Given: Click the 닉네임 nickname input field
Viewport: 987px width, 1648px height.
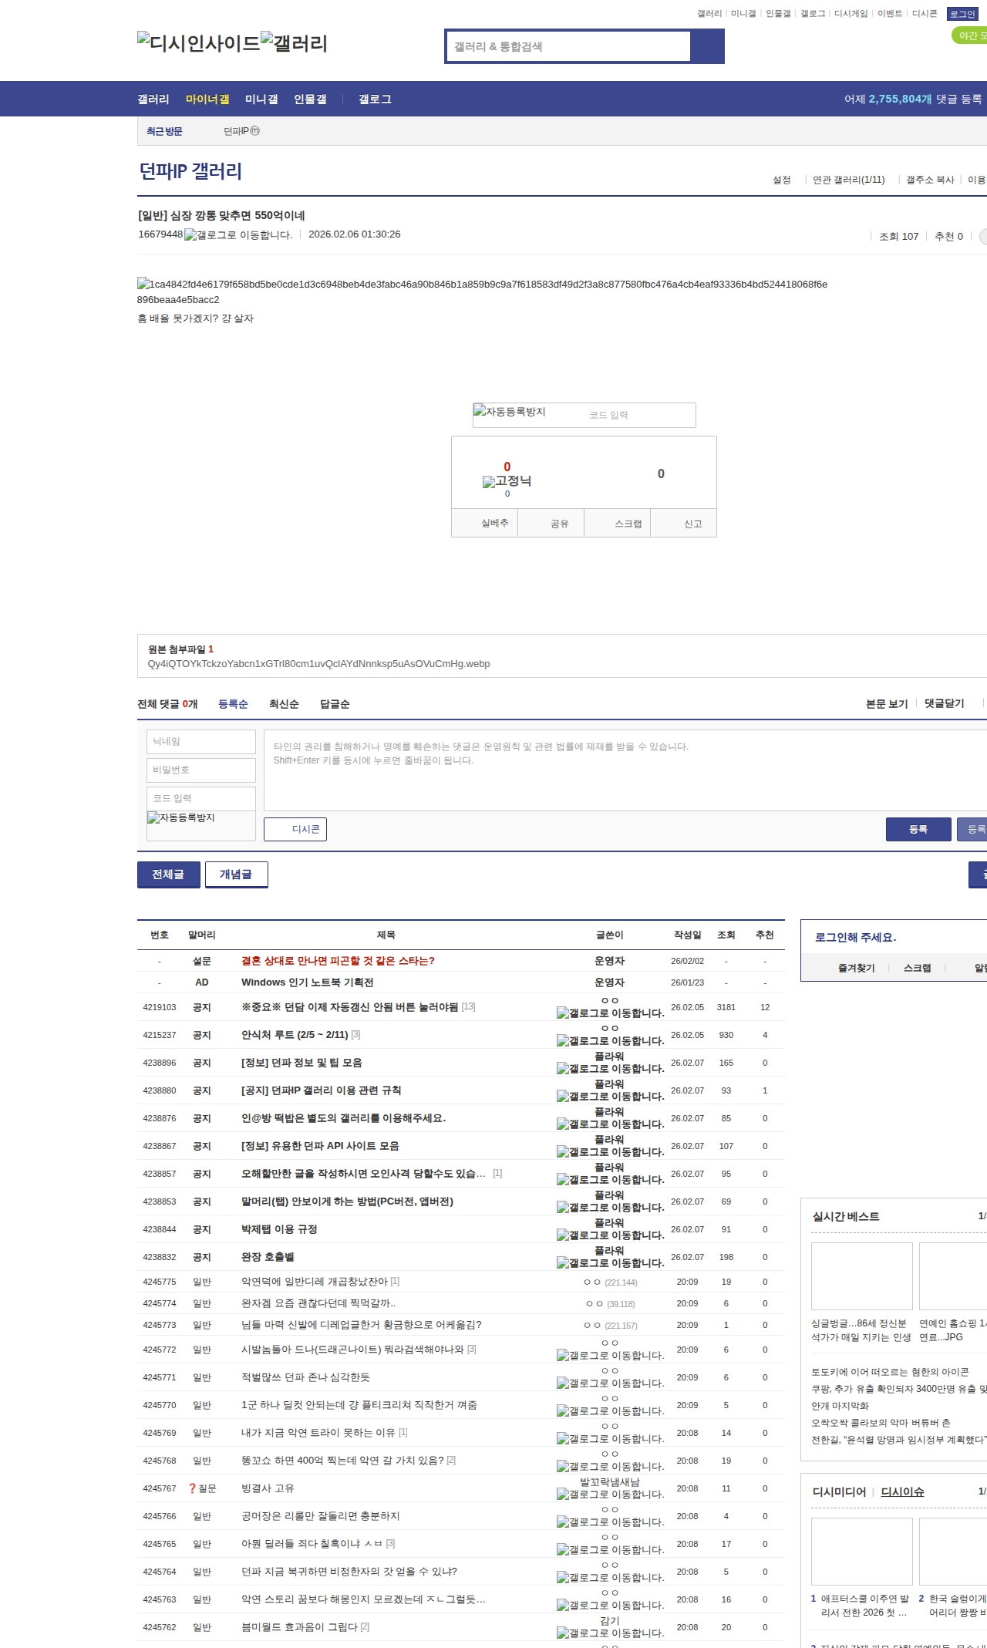Looking at the screenshot, I should click(201, 742).
